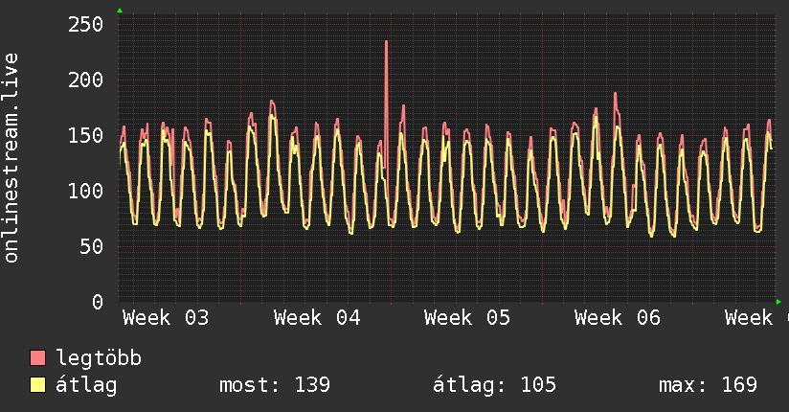Click the red legtöbb legend color swatch
Viewport: 789px width, 412px height.
click(38, 358)
